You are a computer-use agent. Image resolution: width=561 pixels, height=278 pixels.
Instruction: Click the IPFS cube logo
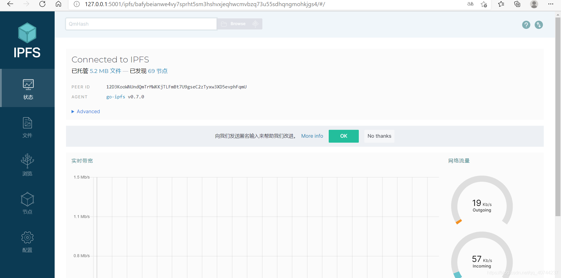click(27, 33)
